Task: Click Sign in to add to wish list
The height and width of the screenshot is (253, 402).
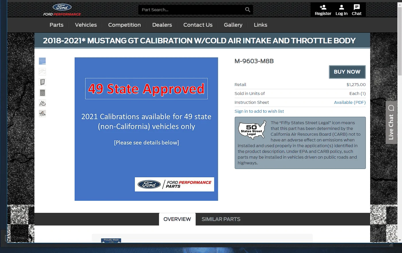Action: pyautogui.click(x=259, y=111)
